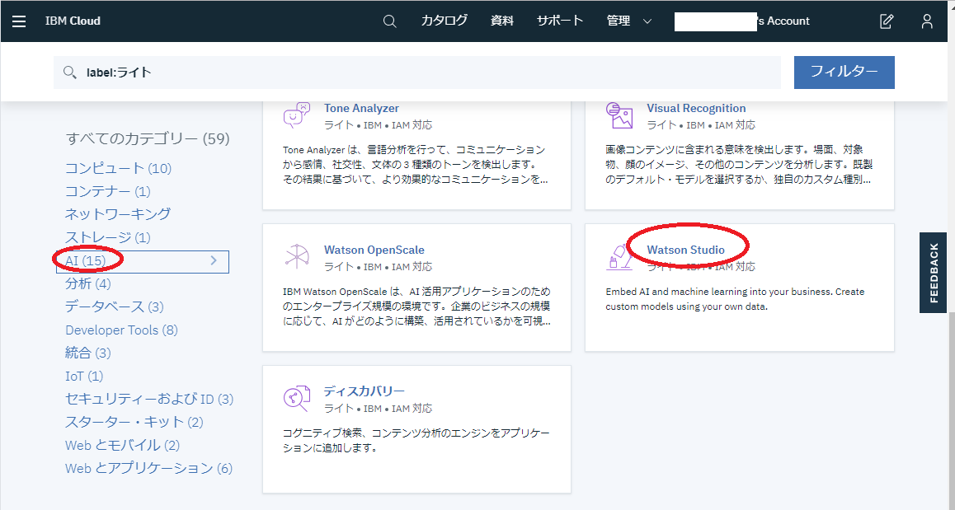Click the Tone Analyzer service icon
Image resolution: width=955 pixels, height=510 pixels.
pos(297,115)
